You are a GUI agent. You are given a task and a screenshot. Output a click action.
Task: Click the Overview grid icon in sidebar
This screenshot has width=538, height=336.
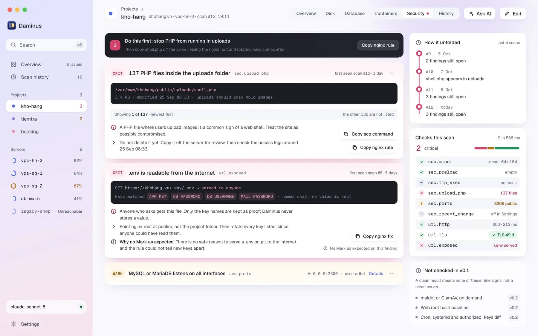coord(13,64)
